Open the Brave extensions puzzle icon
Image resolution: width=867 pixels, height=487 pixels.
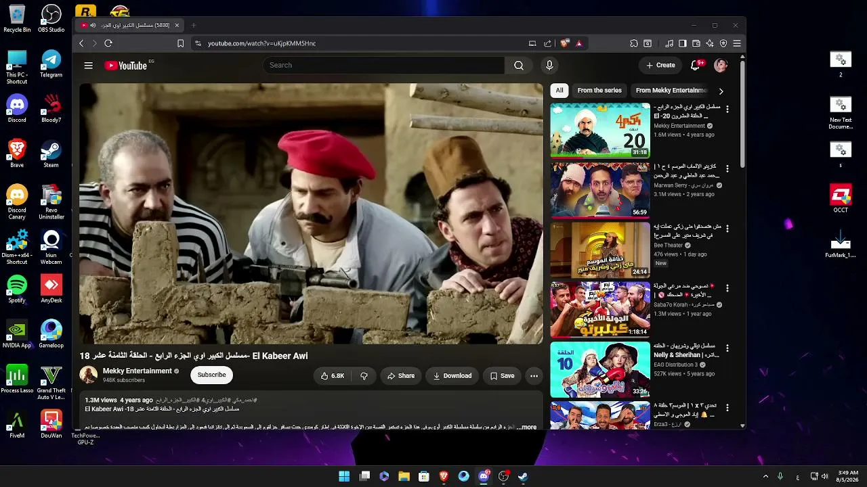pyautogui.click(x=634, y=43)
